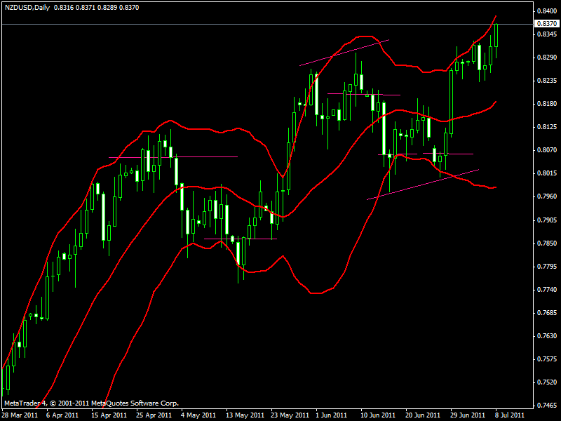Click the 0.7630 price axis label
Viewport: 561px width, 421px height.
[547, 336]
